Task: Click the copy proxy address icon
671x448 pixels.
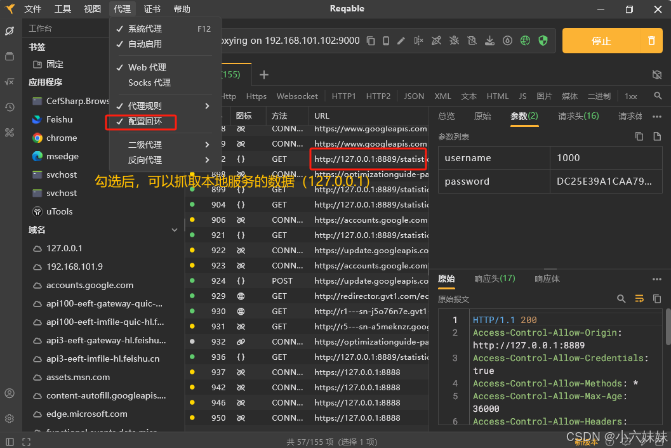Action: pos(371,39)
